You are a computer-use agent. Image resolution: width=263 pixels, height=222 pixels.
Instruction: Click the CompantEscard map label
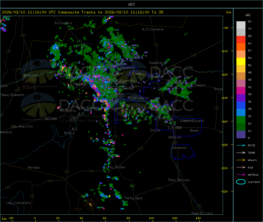[192, 121]
